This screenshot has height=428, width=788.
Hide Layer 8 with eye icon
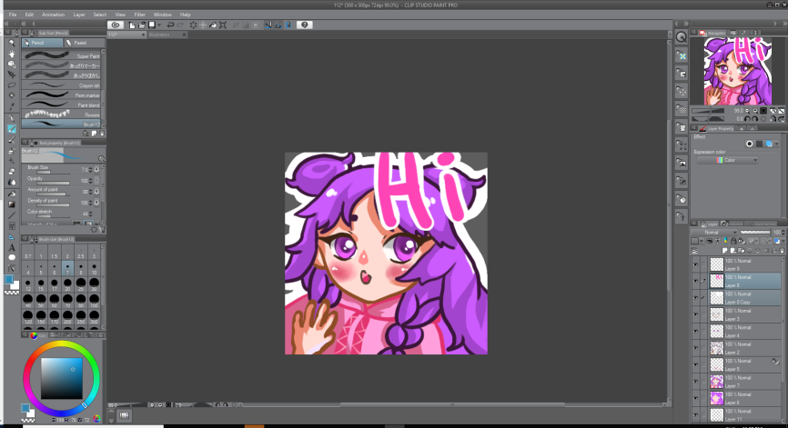[x=695, y=281]
